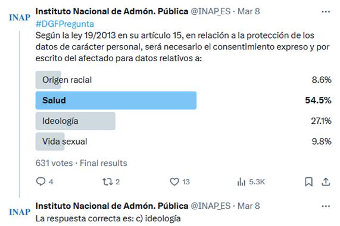The height and width of the screenshot is (226, 340).
Task: Bookmark the poll tweet
Action: pyautogui.click(x=309, y=181)
